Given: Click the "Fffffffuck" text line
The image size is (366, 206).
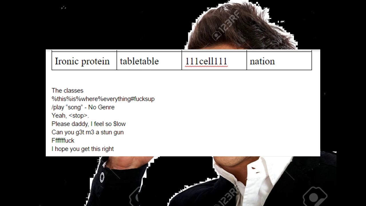Looking at the screenshot, I should (63, 140).
